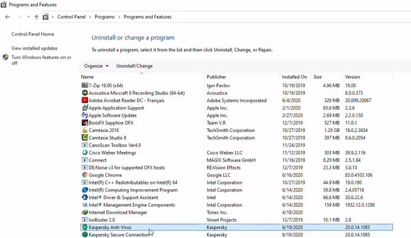The image size is (411, 238).
Task: Click the Adobe Acrobat Reader DC icon
Action: pyautogui.click(x=85, y=100)
